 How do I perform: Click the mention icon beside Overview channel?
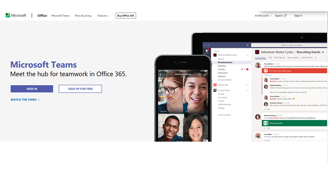click(242, 70)
